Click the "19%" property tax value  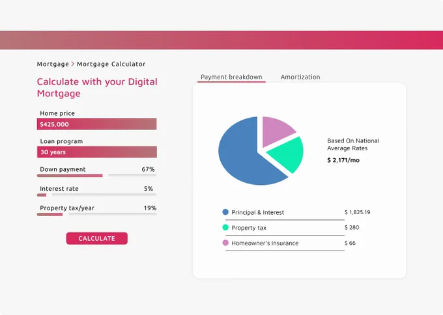150,208
